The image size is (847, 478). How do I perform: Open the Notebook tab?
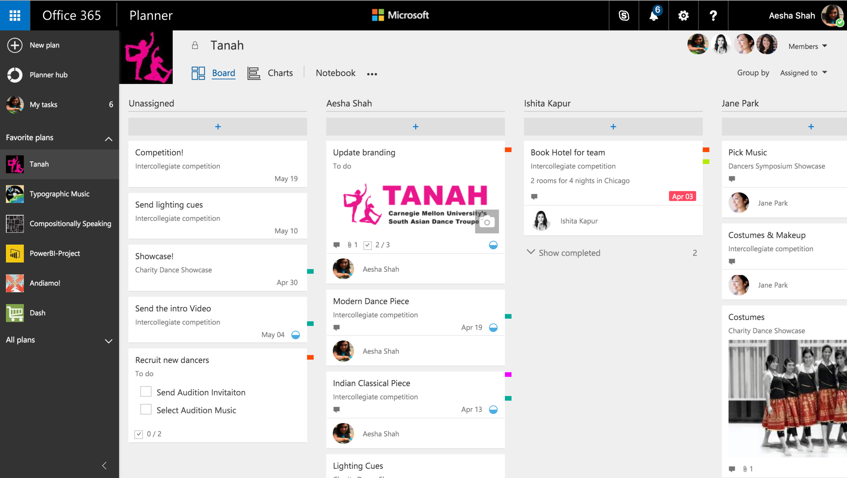(335, 73)
